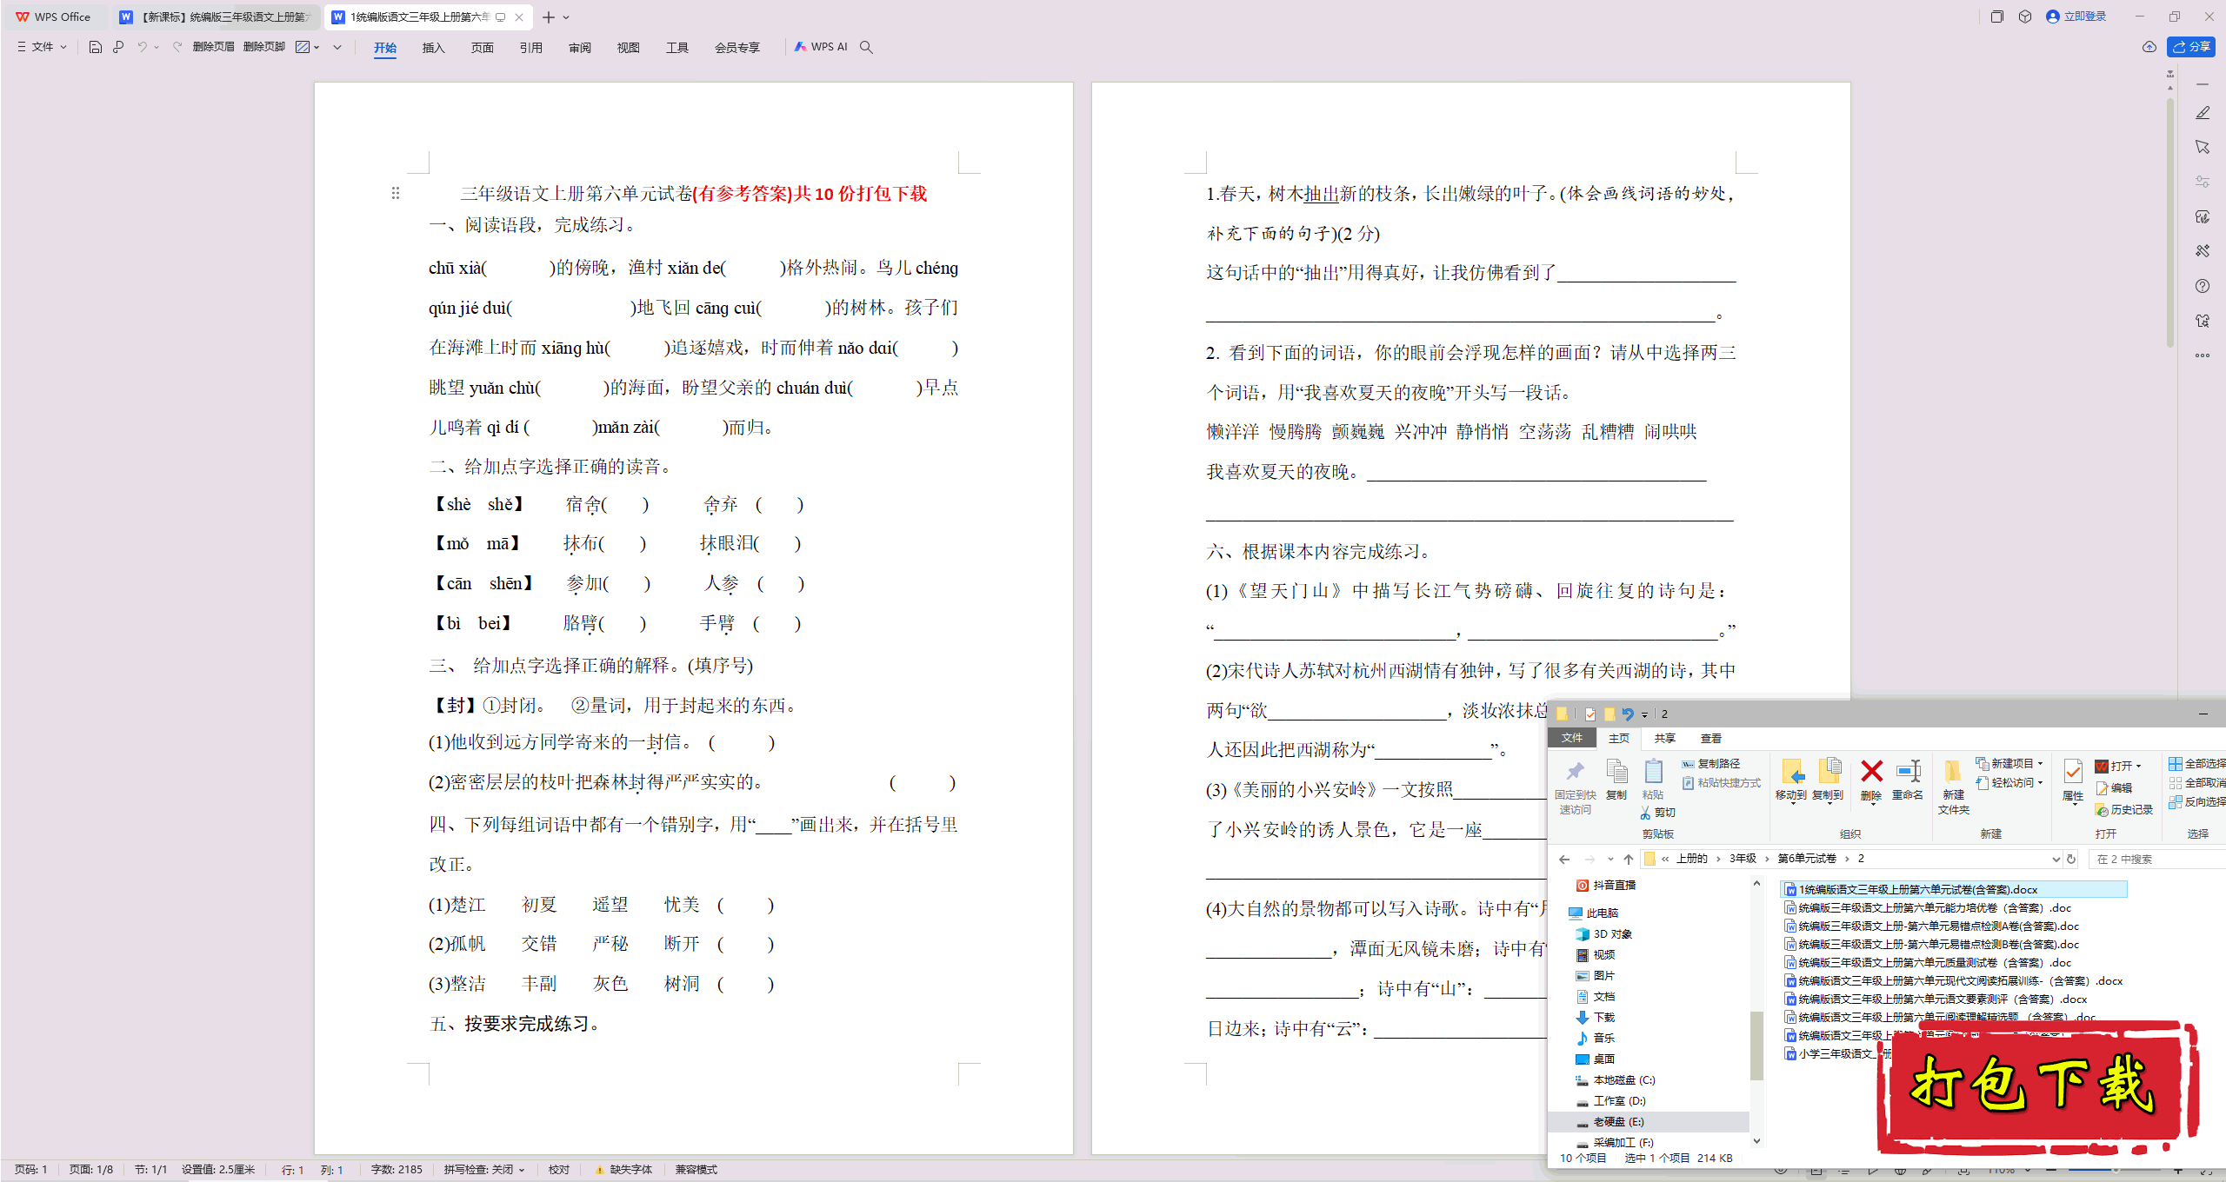
Task: Click the New Folder icon in Explorer
Action: pos(1953,771)
